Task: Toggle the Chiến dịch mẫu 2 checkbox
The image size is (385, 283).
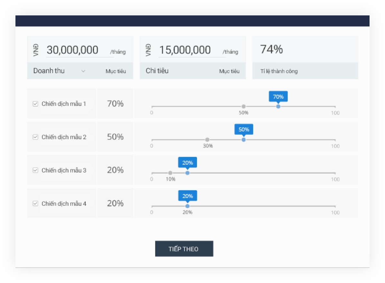Action: [x=35, y=137]
